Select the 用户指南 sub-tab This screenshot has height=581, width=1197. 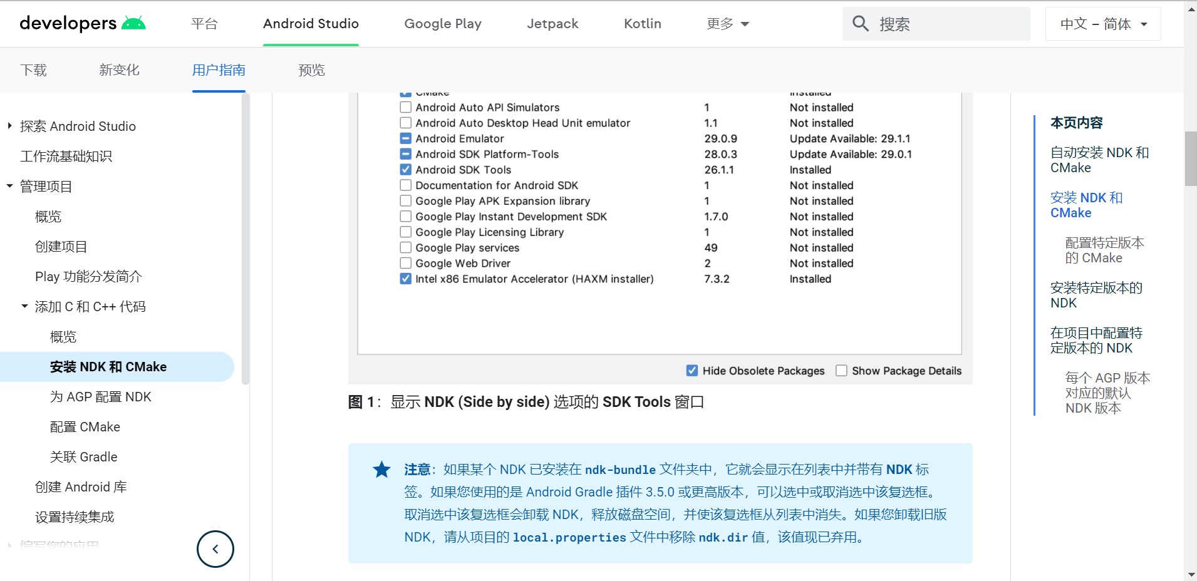click(x=219, y=70)
